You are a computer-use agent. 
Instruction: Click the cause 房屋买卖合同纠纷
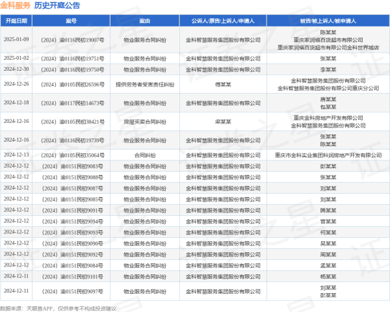(145, 122)
